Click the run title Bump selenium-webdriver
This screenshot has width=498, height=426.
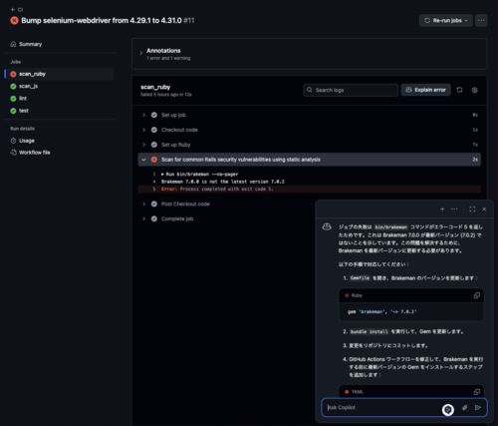tap(102, 21)
